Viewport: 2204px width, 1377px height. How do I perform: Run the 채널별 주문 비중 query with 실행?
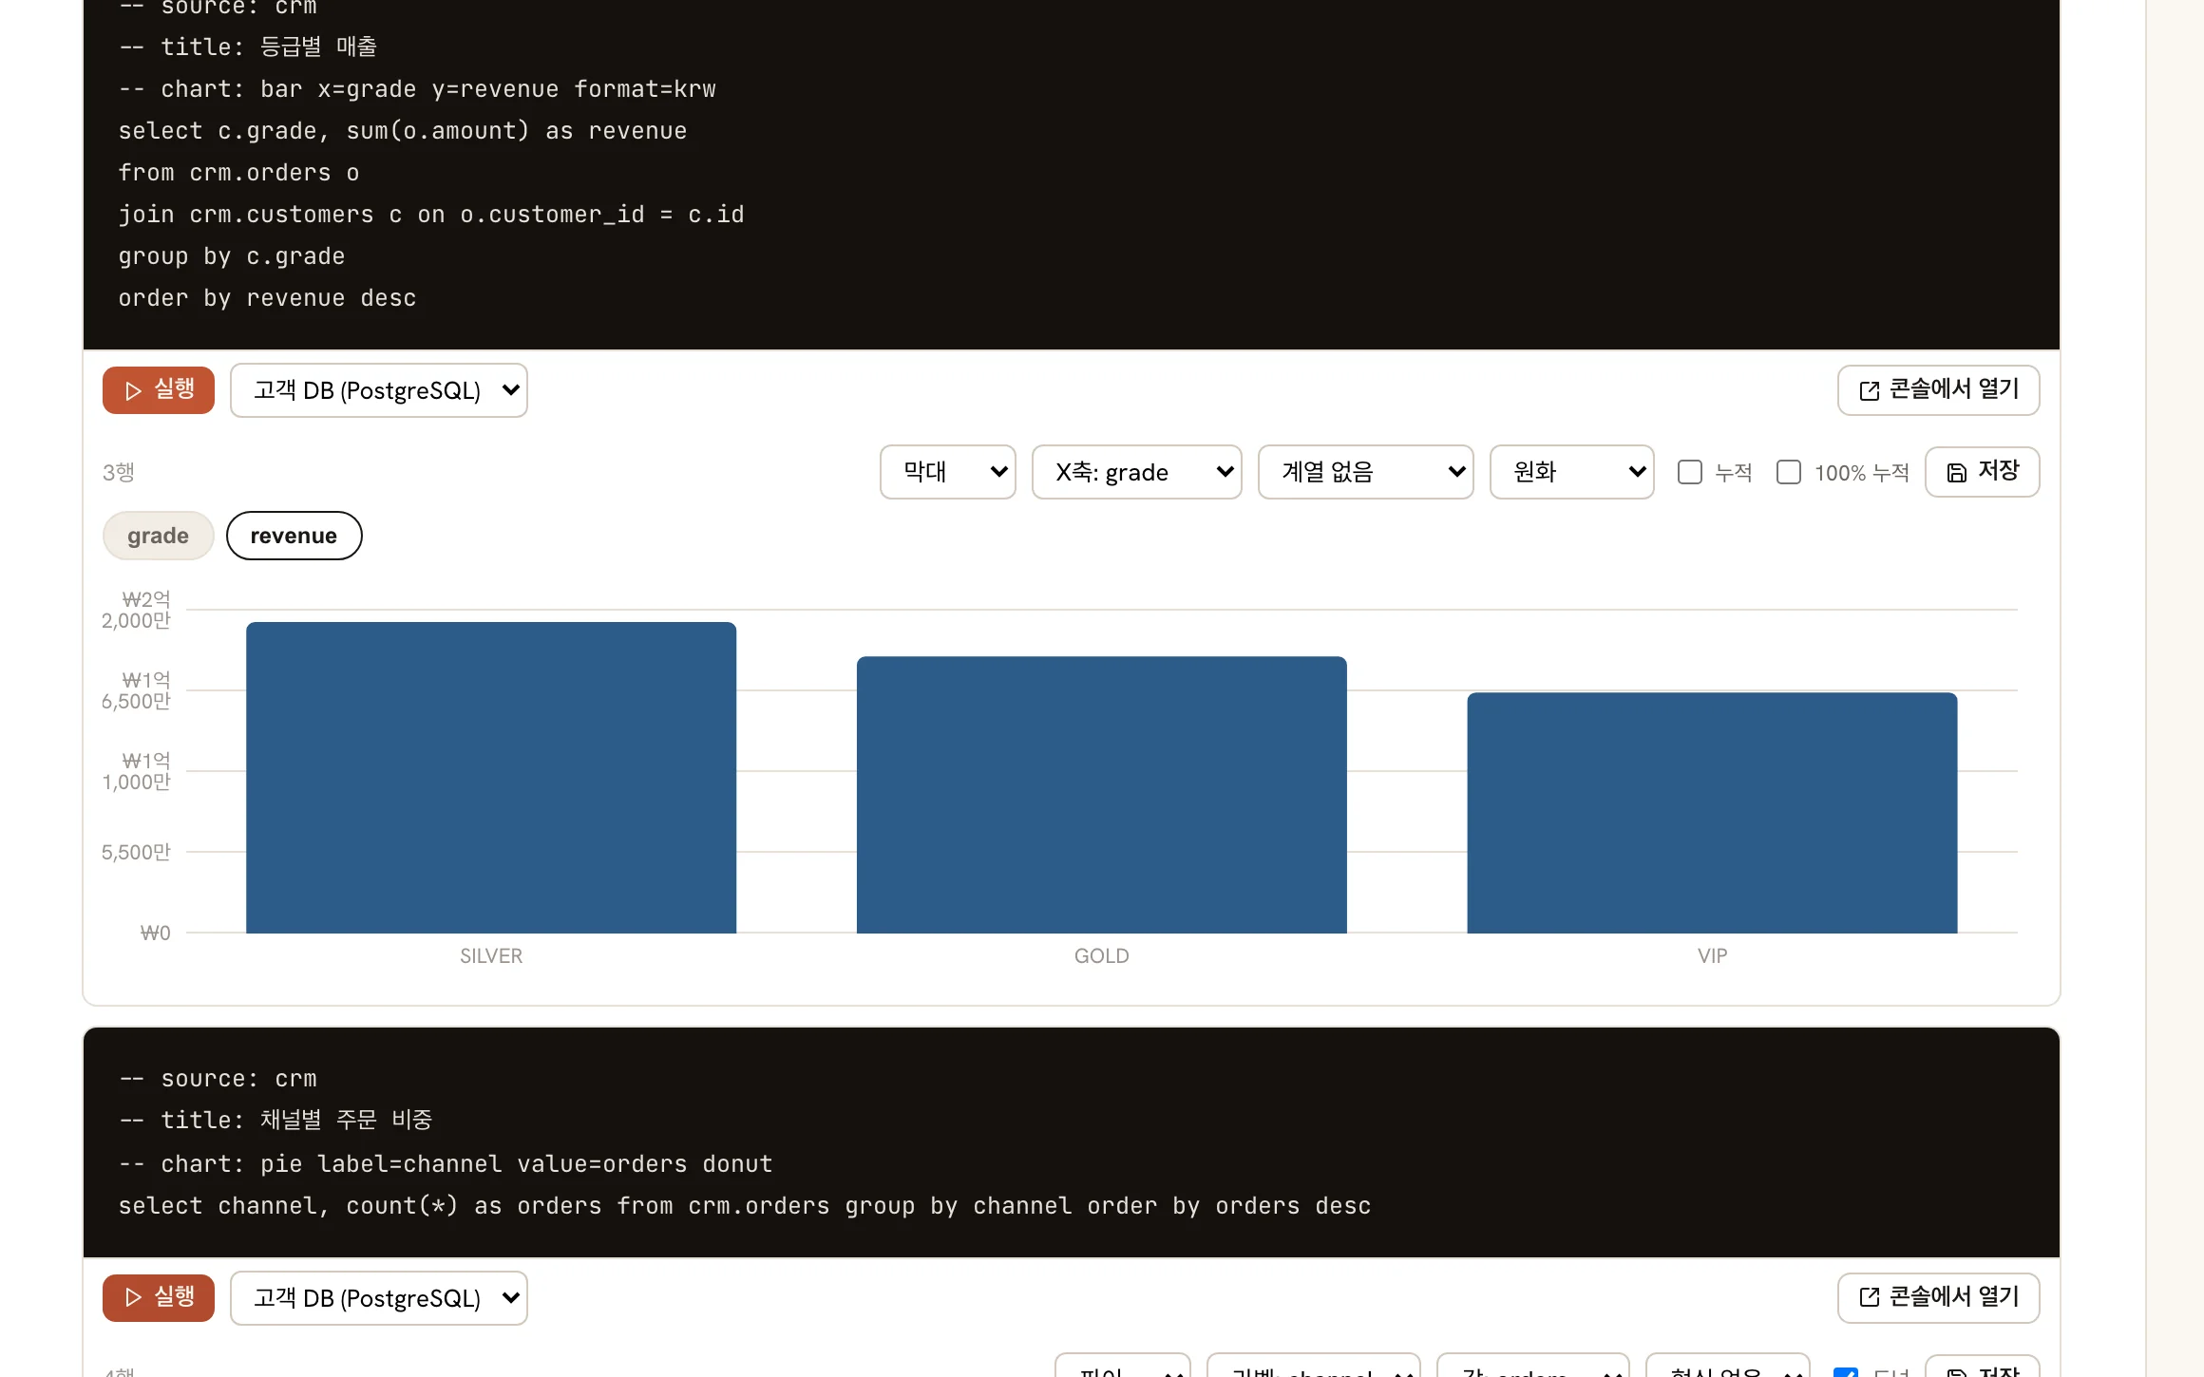point(159,1298)
